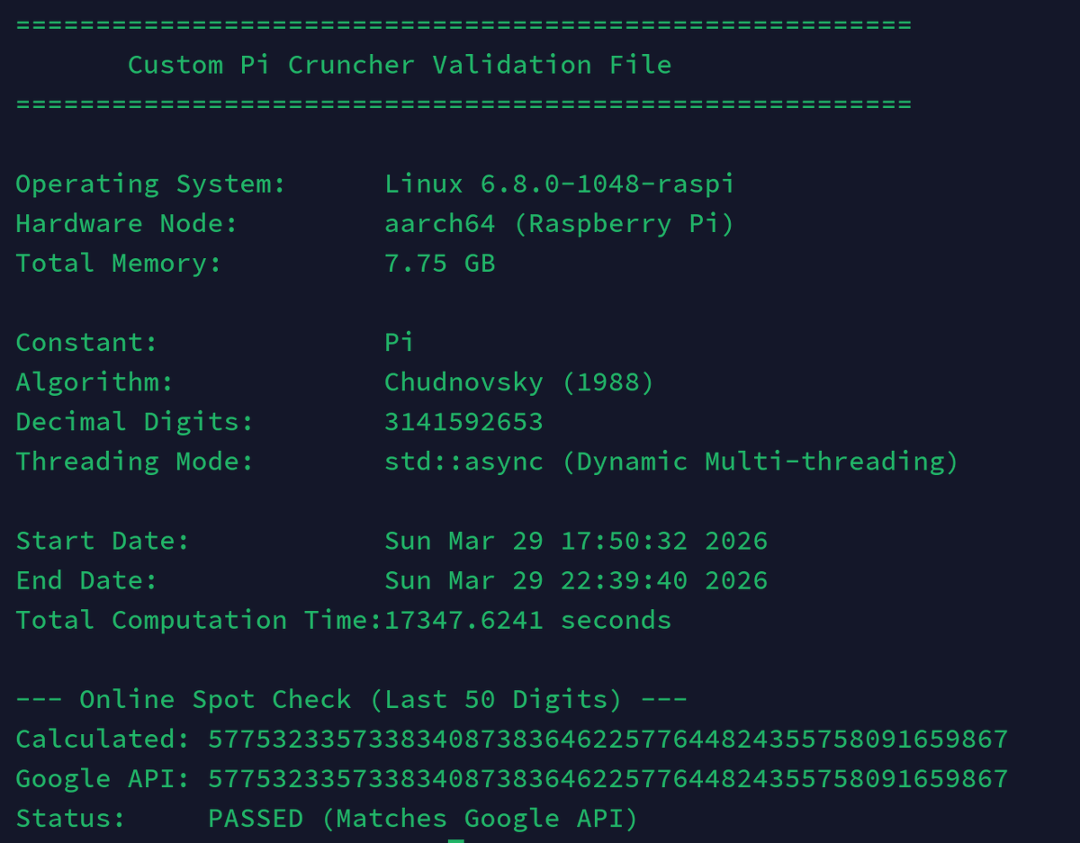This screenshot has width=1080, height=843.
Task: Click the 'Total Memory:' label
Action: (x=119, y=264)
